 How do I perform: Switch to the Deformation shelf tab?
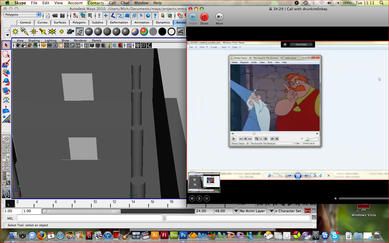click(119, 22)
